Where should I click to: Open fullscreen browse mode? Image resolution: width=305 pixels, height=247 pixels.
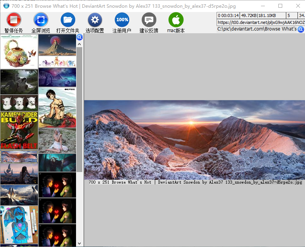41,20
